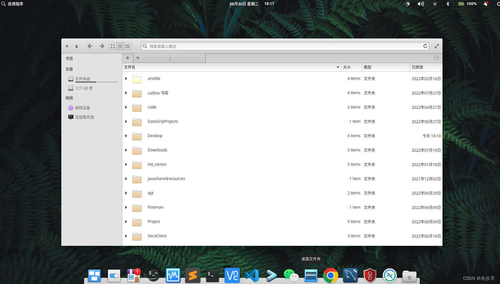
Task: Select 文件系统 in the sidebar
Action: click(83, 79)
